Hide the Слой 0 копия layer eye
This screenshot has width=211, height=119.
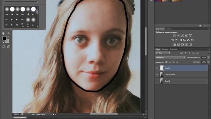[x=157, y=74]
